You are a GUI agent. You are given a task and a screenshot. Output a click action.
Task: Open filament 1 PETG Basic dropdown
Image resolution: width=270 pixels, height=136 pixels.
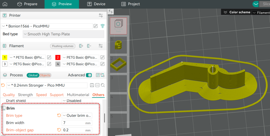(27, 57)
